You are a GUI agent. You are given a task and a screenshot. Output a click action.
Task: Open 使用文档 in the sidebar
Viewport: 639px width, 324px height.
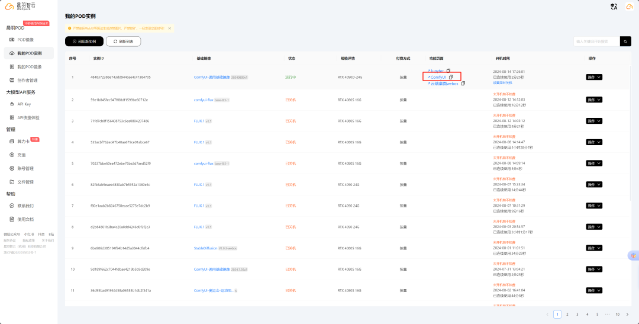(25, 219)
